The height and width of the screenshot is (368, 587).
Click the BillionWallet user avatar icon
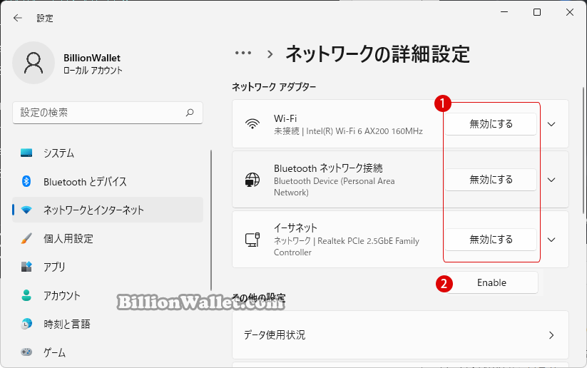(x=34, y=63)
